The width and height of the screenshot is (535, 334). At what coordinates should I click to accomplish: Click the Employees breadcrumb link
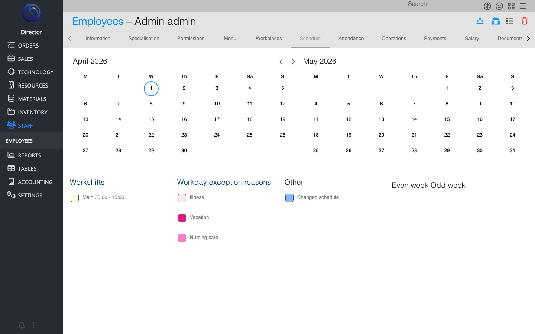pos(98,22)
